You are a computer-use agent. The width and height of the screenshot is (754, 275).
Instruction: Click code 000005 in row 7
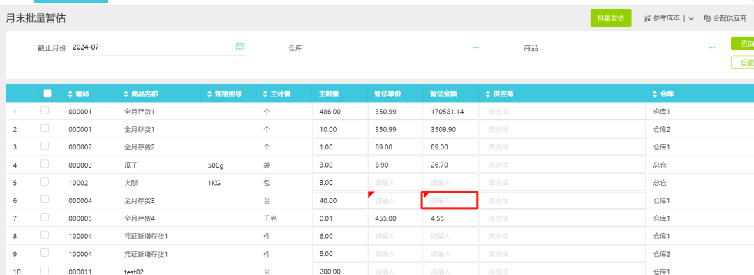(80, 218)
